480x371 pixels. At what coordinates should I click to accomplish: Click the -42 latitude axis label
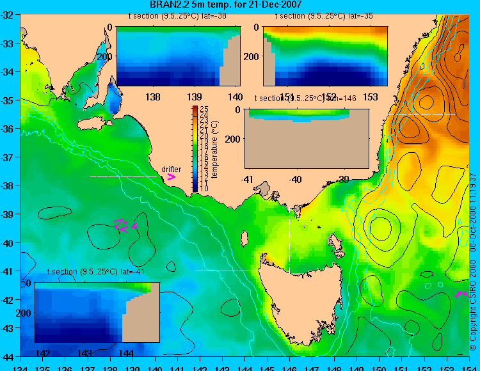(7, 300)
